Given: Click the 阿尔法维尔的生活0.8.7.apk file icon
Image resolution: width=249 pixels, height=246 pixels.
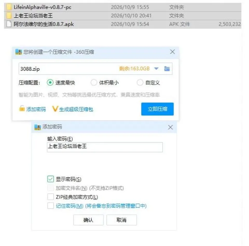Looking at the screenshot, I should [9, 24].
